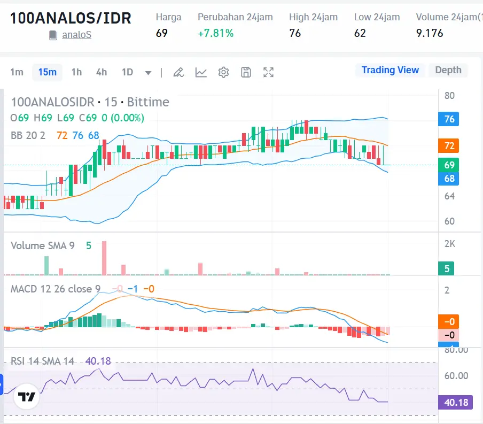The width and height of the screenshot is (483, 424).
Task: Select the chart style line icon
Action: 201,72
